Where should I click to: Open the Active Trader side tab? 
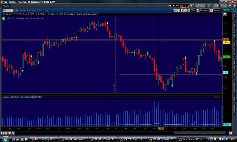[x=234, y=49]
